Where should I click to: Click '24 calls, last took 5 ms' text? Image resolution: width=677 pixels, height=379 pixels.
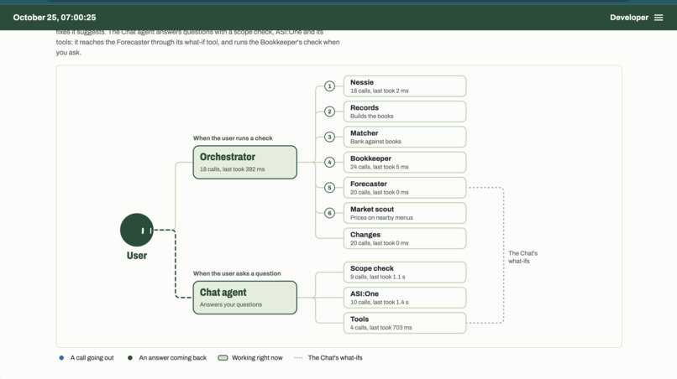point(379,167)
